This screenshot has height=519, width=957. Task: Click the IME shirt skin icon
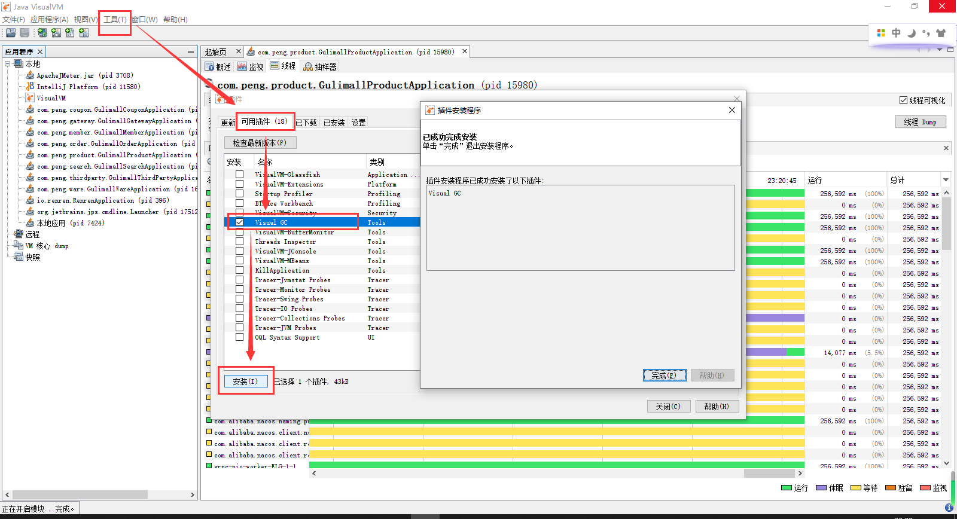pyautogui.click(x=941, y=33)
